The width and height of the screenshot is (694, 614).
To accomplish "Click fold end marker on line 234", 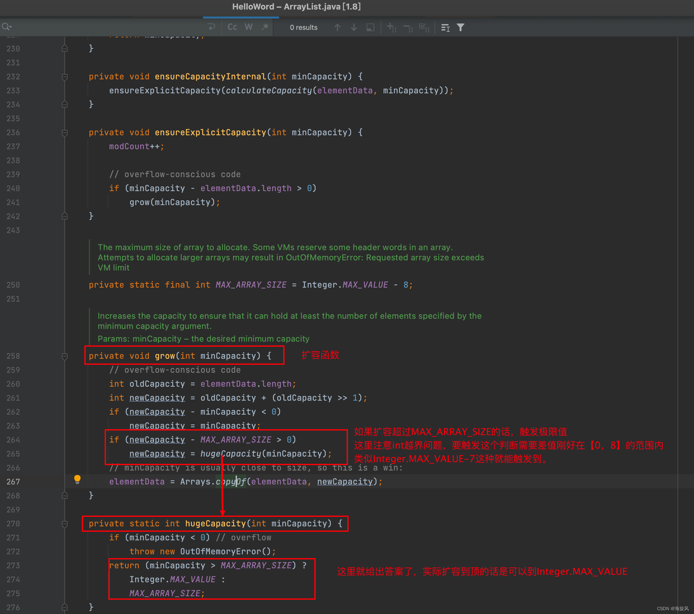I will click(64, 105).
